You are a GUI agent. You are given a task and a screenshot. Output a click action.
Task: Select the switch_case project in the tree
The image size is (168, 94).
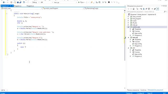click(136, 27)
